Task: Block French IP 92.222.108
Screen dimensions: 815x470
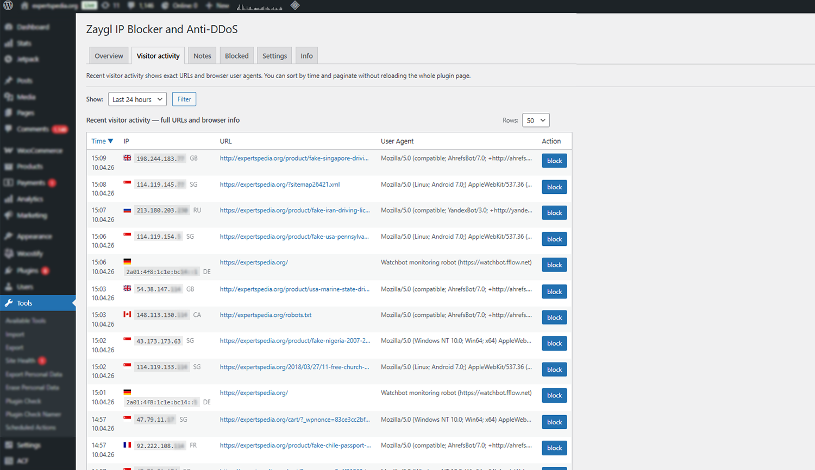Action: [x=554, y=448]
